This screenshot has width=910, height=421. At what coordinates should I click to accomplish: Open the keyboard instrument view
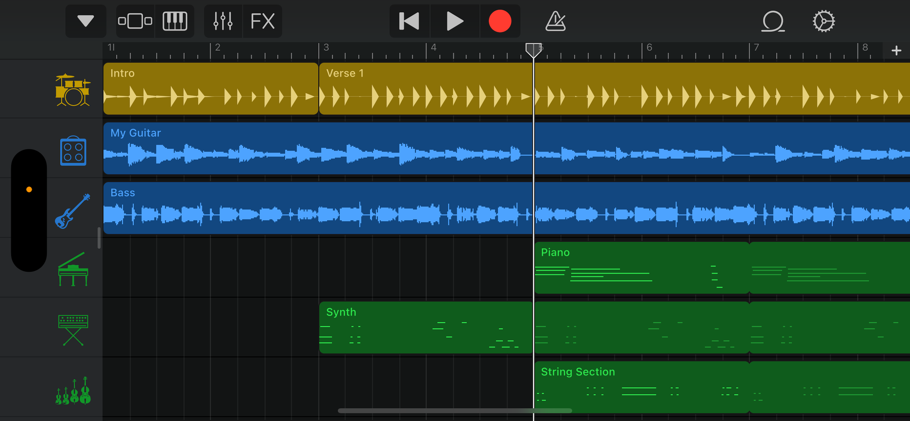175,21
